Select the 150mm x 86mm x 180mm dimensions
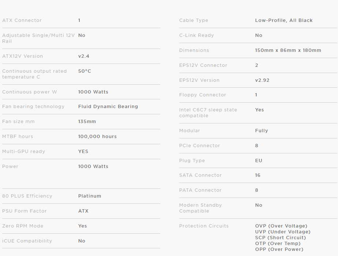 tap(288, 50)
